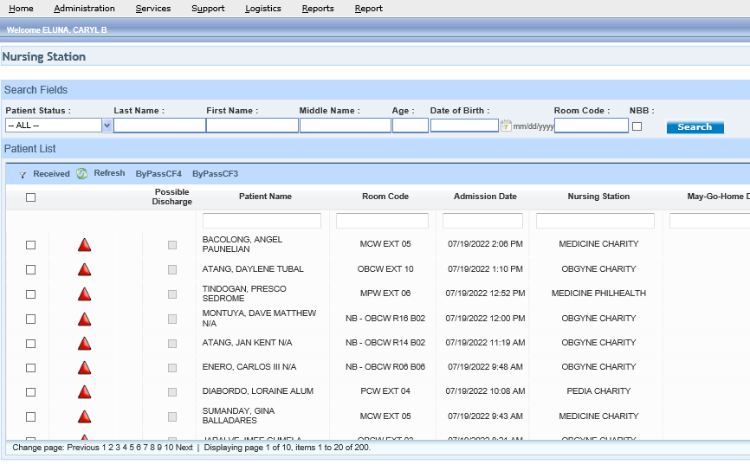Open the Date of Birth calendar picker icon

click(506, 126)
